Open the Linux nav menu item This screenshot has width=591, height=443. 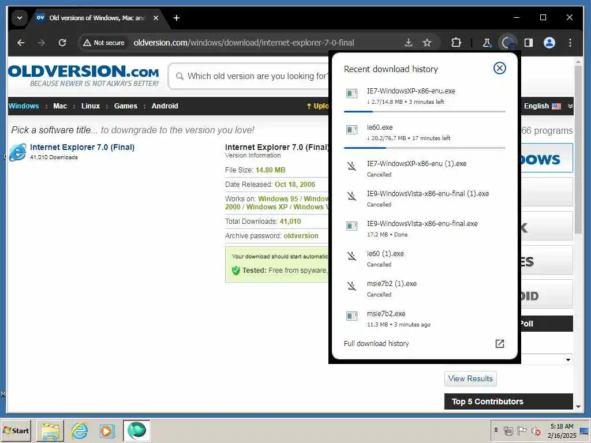pyautogui.click(x=91, y=106)
